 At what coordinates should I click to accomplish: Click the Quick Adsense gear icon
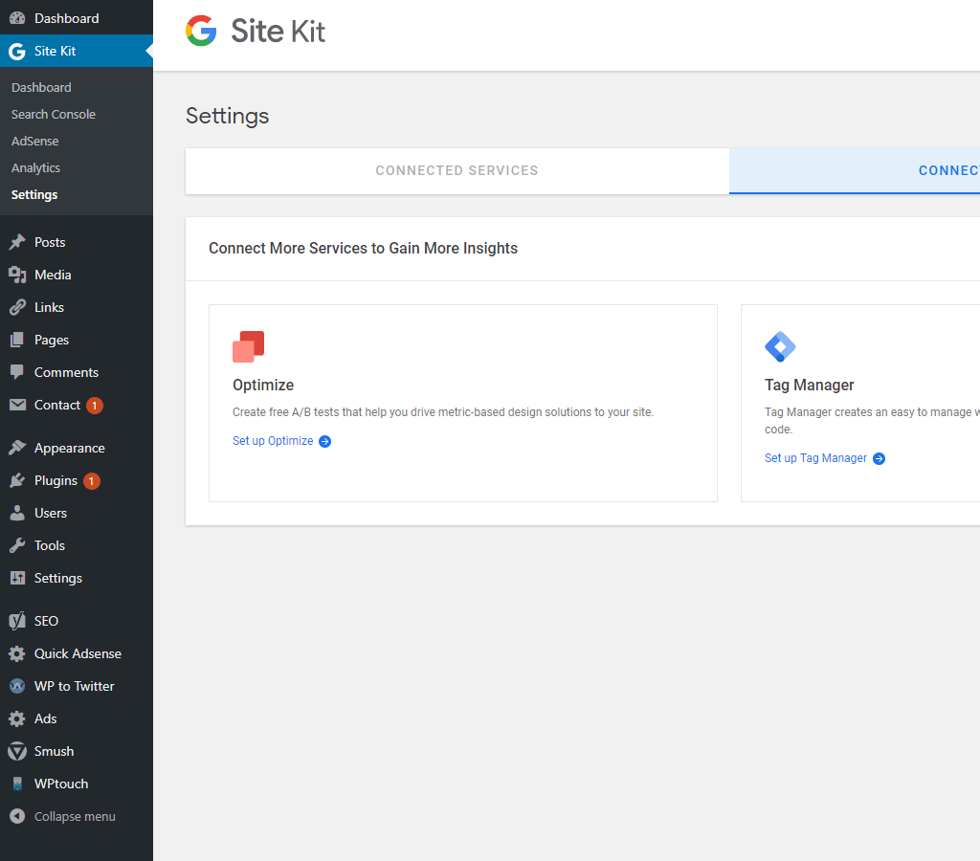click(17, 653)
